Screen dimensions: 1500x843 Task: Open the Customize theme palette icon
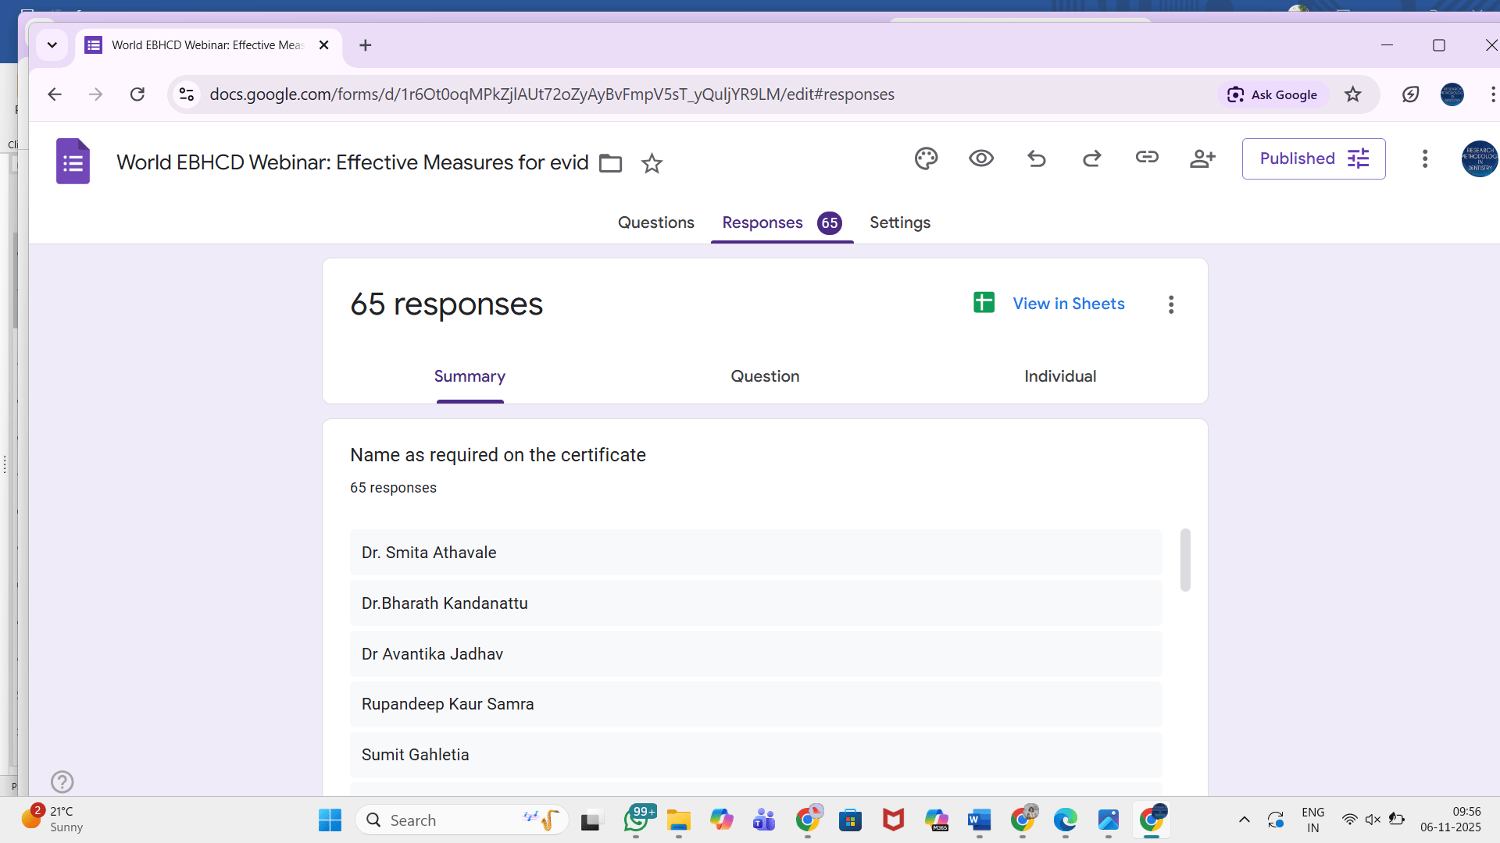[926, 159]
